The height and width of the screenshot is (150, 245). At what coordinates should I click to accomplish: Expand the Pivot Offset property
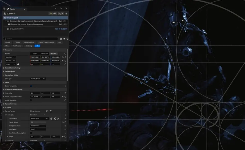coord(4,93)
